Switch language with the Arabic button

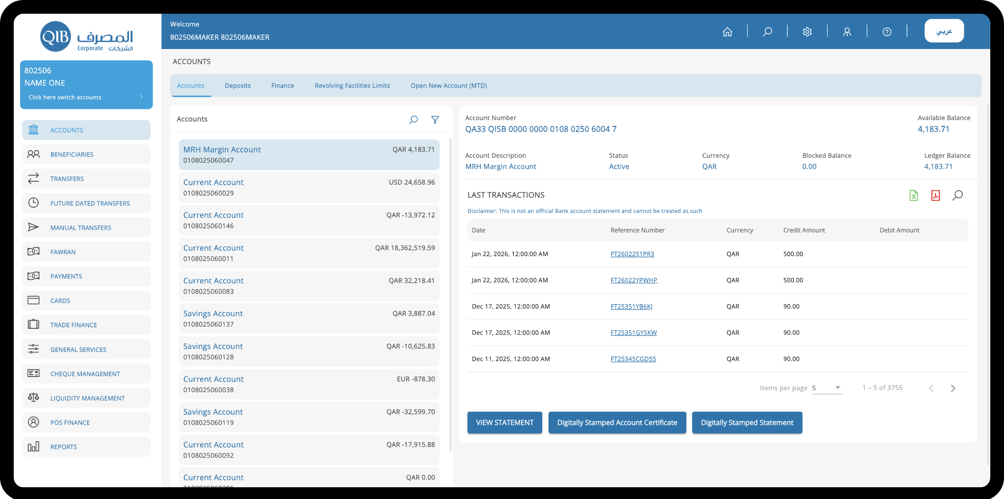tap(944, 31)
